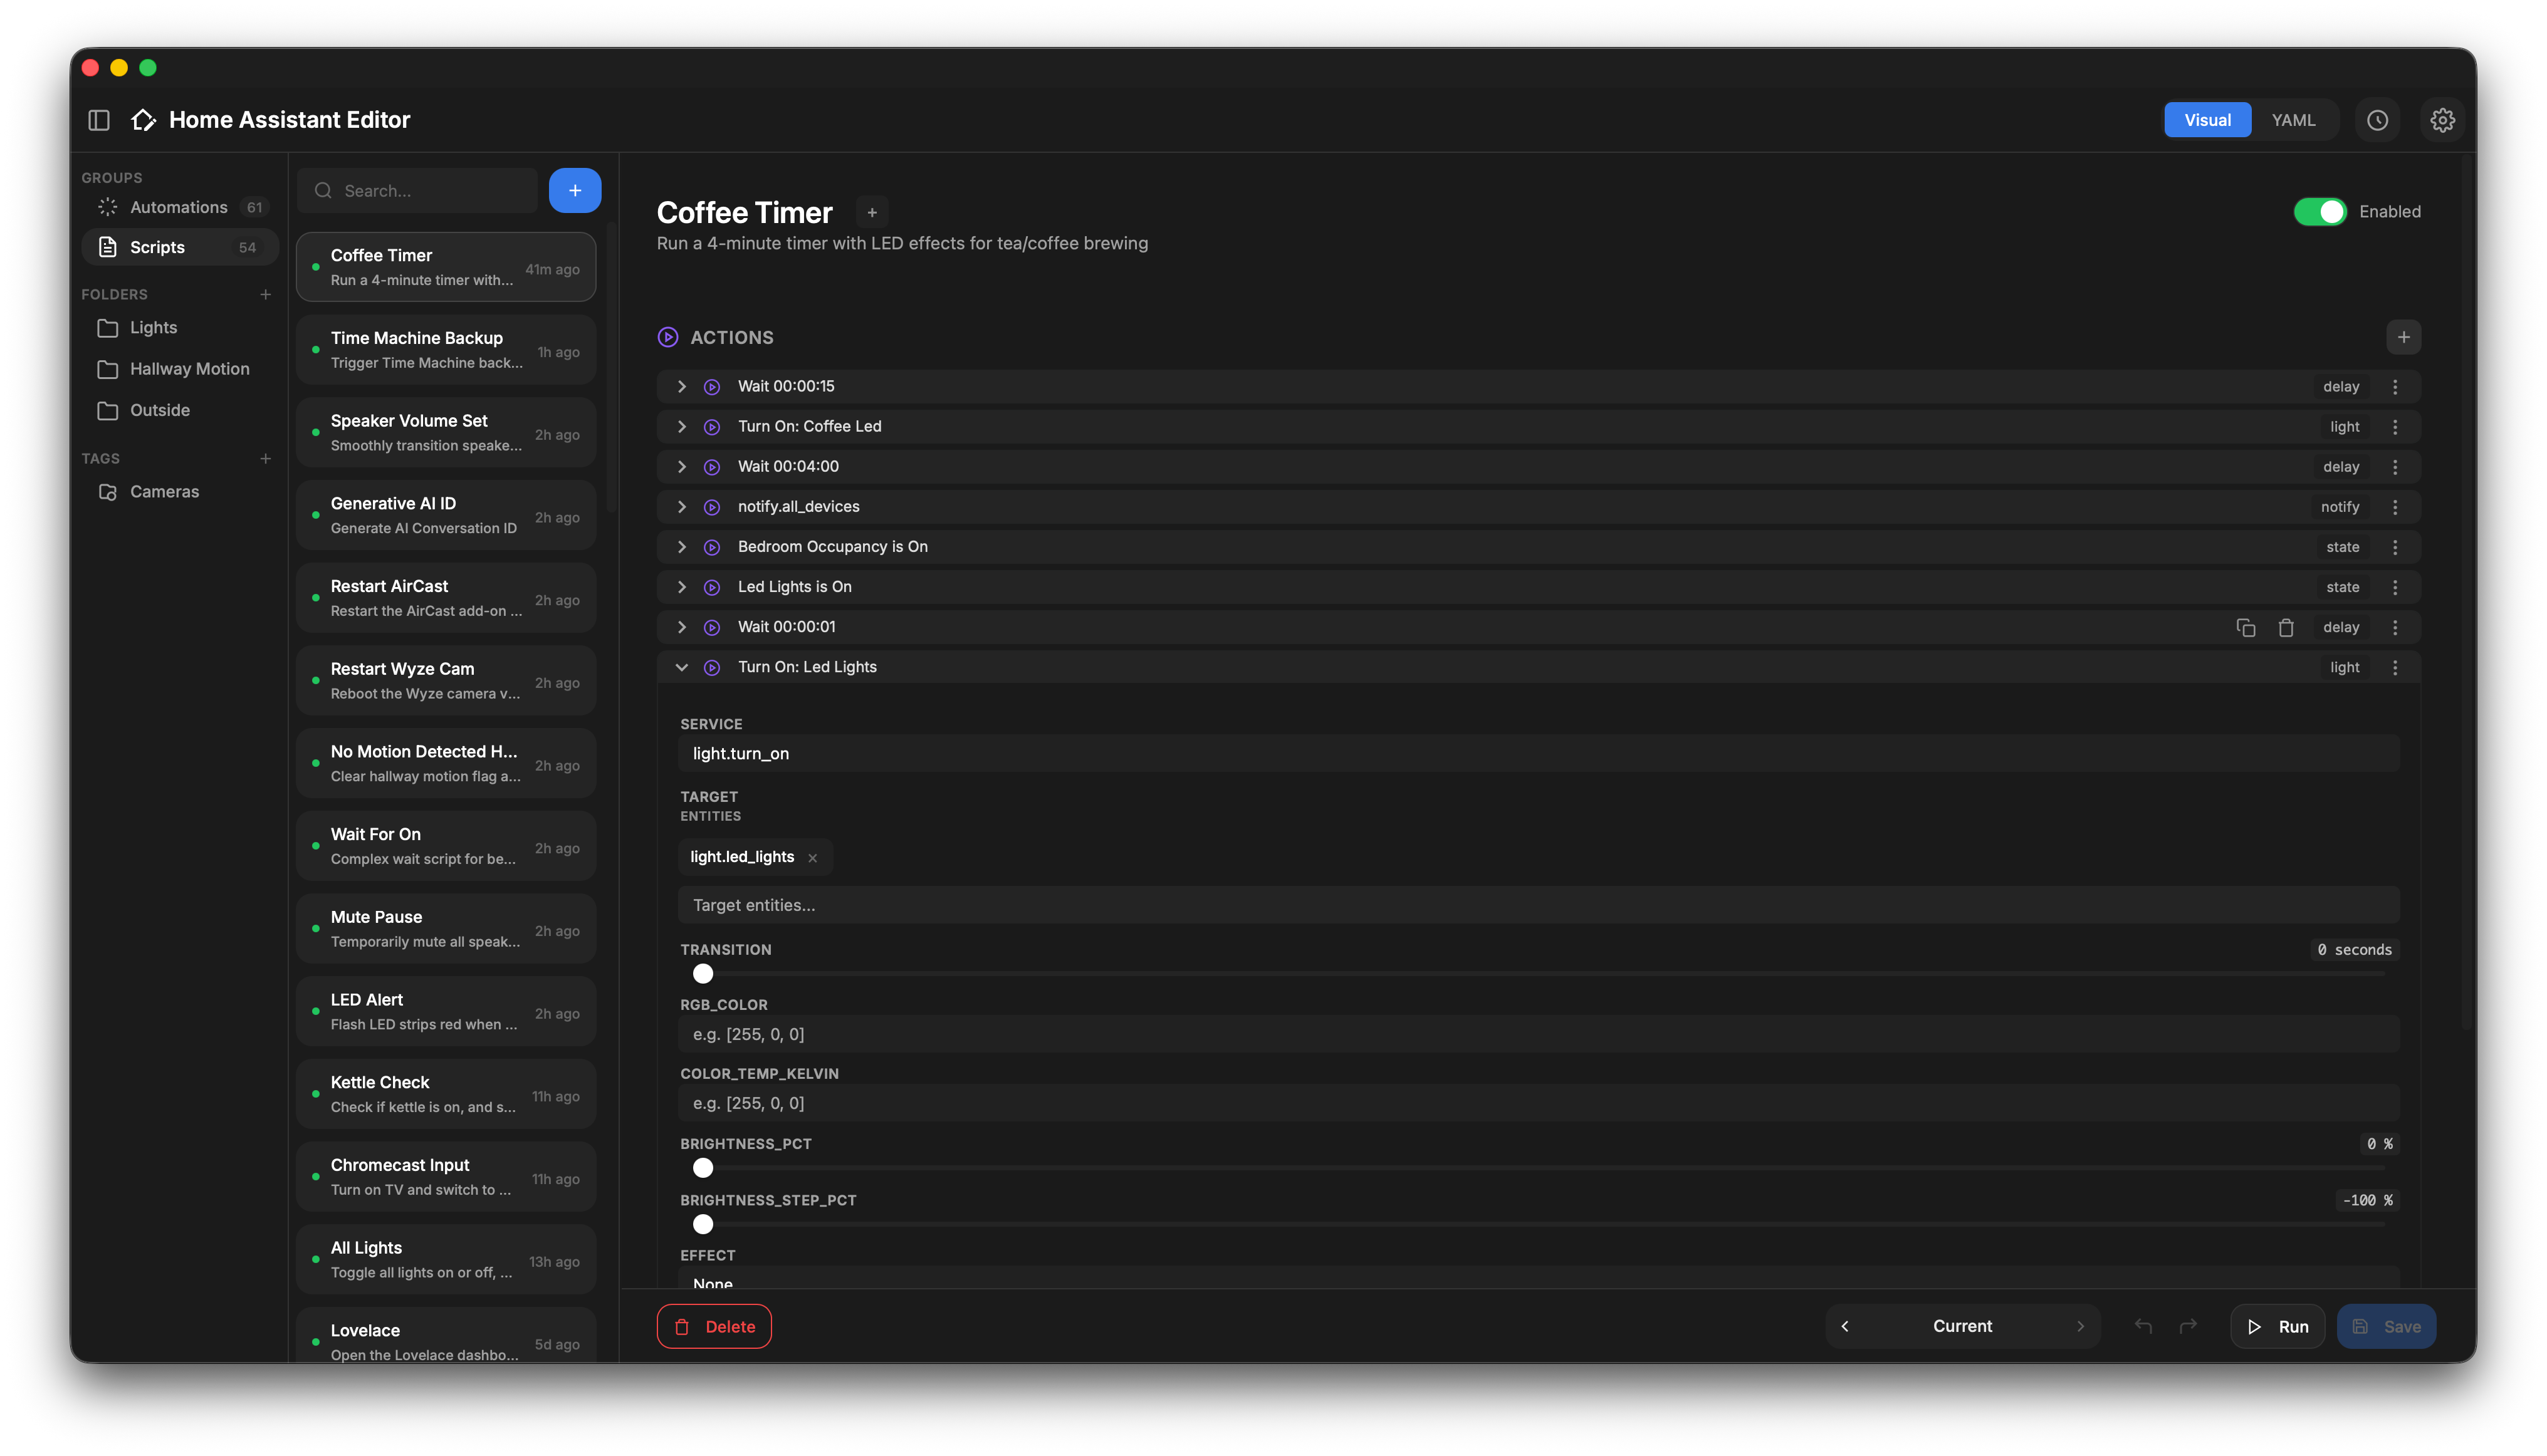The width and height of the screenshot is (2547, 1456).
Task: Collapse the Turn On: Led Lights action
Action: coord(681,667)
